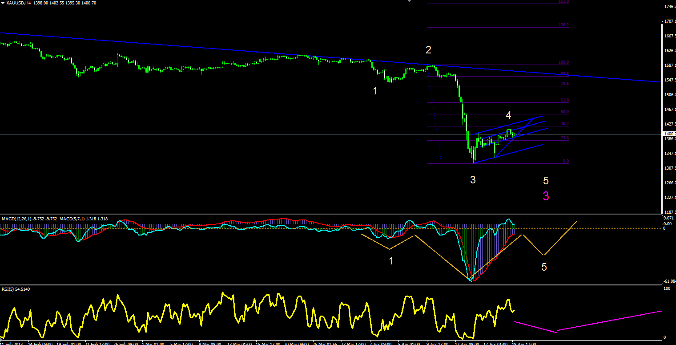Viewport: 676px width, 345px height.
Task: Click the 1587.1 price axis value
Action: click(670, 65)
